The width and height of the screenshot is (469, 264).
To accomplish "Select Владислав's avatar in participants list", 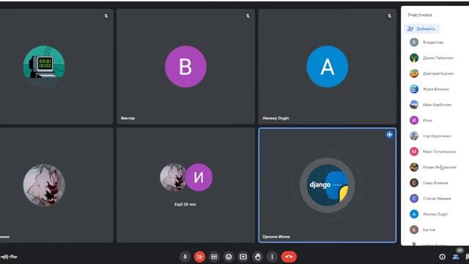I will click(x=414, y=43).
